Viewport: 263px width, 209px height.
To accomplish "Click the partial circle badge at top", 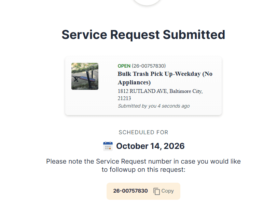I will pyautogui.click(x=147, y=2).
